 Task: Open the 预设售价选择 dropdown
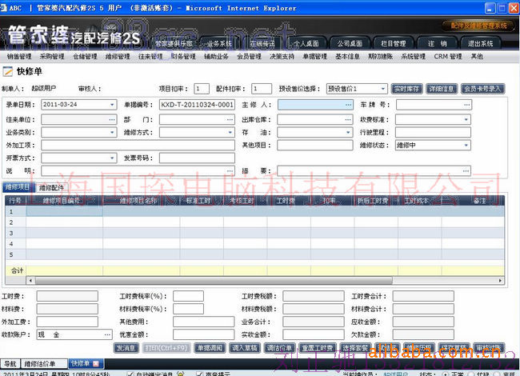[383, 89]
